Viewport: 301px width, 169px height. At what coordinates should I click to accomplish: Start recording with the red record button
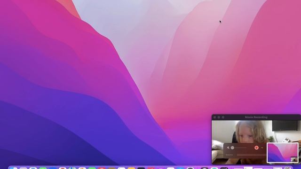pyautogui.click(x=256, y=148)
